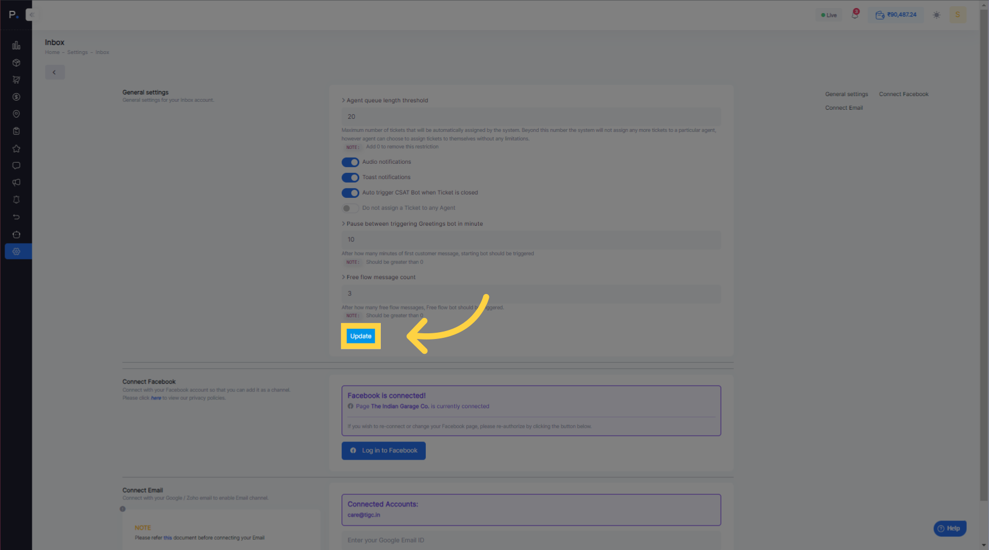Open the box products sidebar icon

tap(16, 63)
